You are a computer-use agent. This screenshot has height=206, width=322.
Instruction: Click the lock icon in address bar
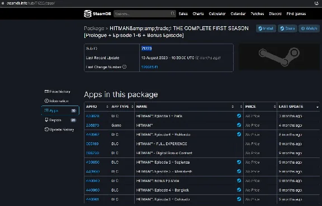pyautogui.click(x=3, y=3)
